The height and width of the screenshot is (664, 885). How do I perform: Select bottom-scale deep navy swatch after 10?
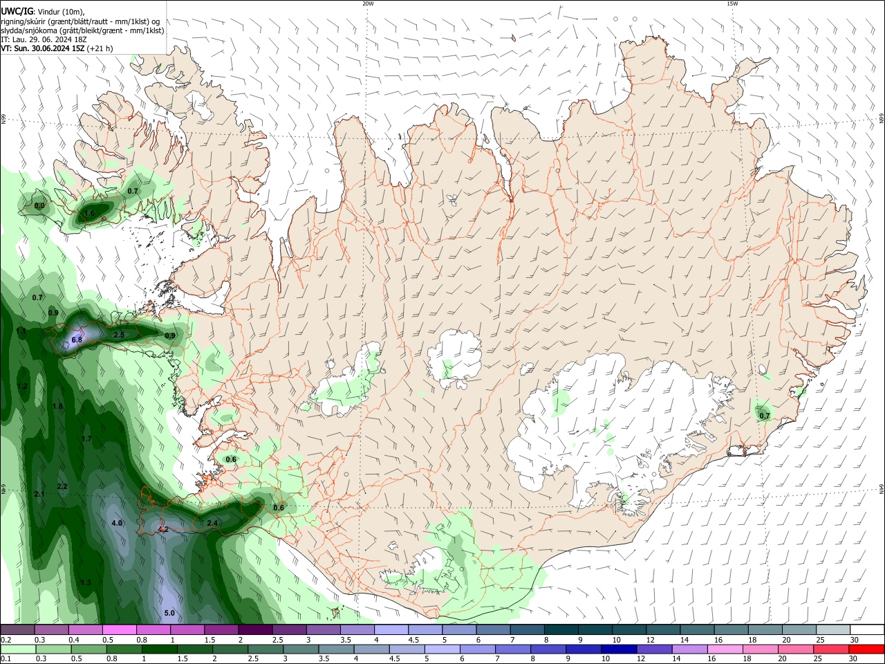(619, 649)
